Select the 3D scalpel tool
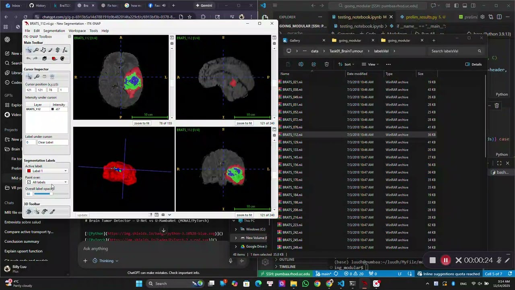 52,211
